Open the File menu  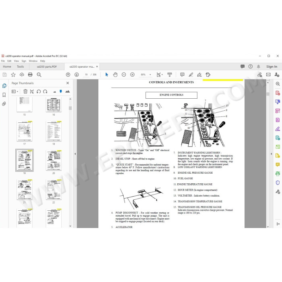point(3,61)
